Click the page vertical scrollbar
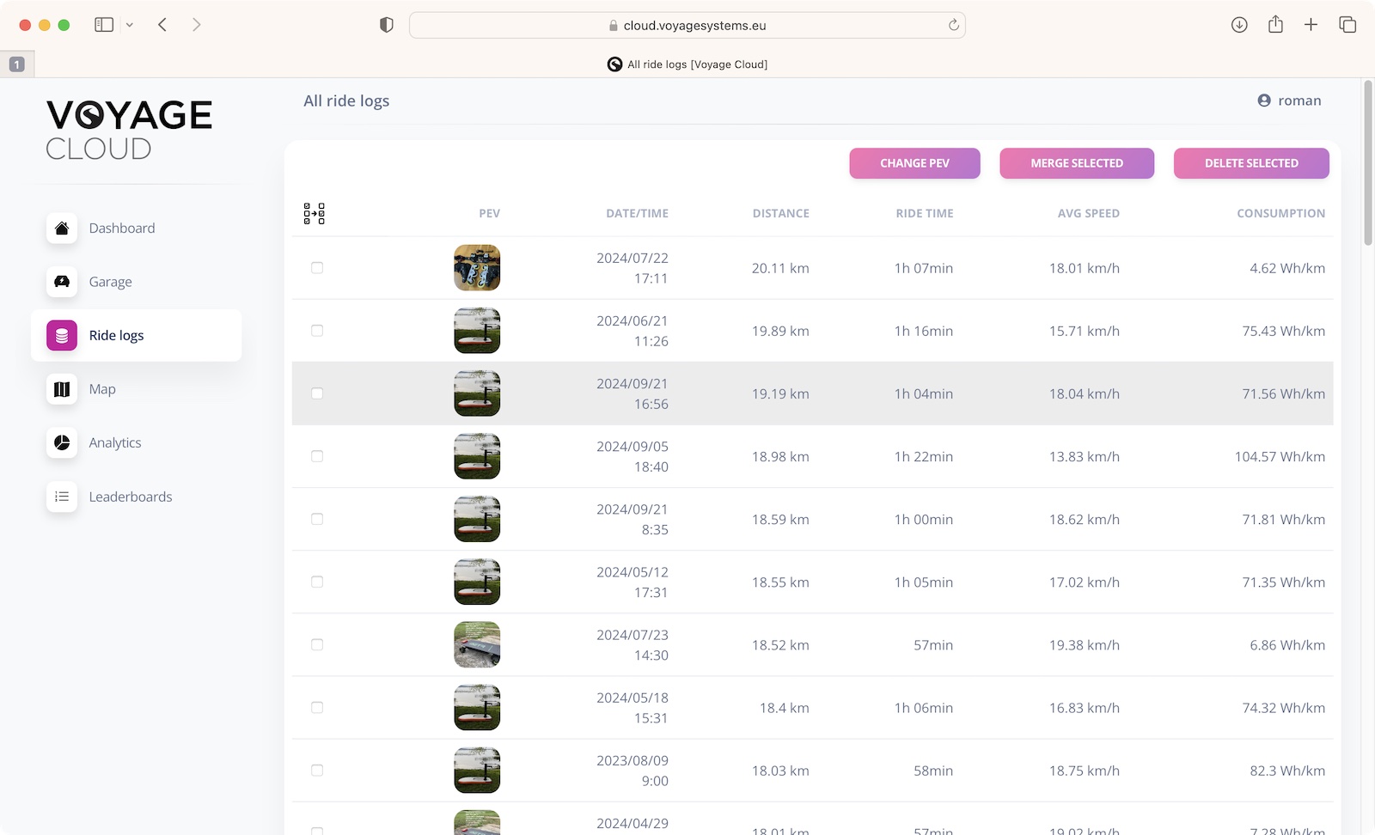Viewport: 1375px width, 835px height. click(x=1367, y=163)
